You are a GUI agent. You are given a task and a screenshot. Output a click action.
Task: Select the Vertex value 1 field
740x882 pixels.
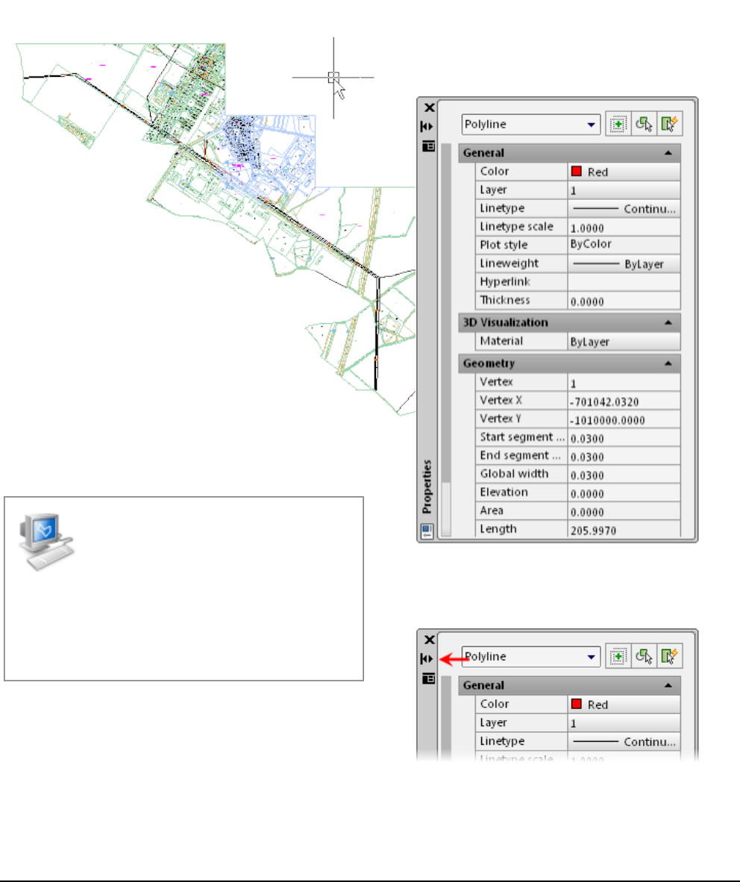[624, 383]
